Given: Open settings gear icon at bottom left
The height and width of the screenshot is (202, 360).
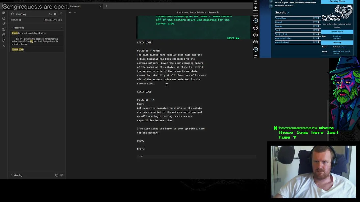Looking at the screenshot, I should (x=62, y=175).
